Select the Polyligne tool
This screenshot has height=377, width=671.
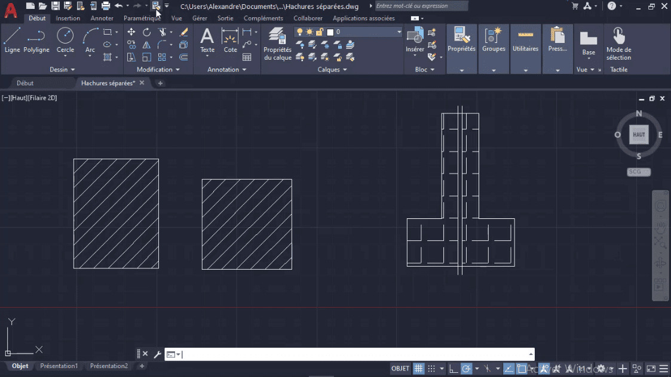[x=36, y=41]
